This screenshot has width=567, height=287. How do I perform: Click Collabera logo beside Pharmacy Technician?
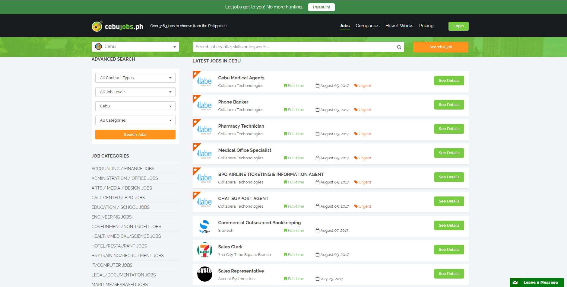[205, 130]
